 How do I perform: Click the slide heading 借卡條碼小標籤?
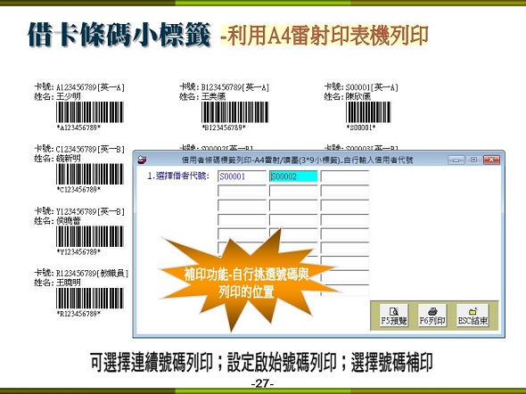[119, 34]
